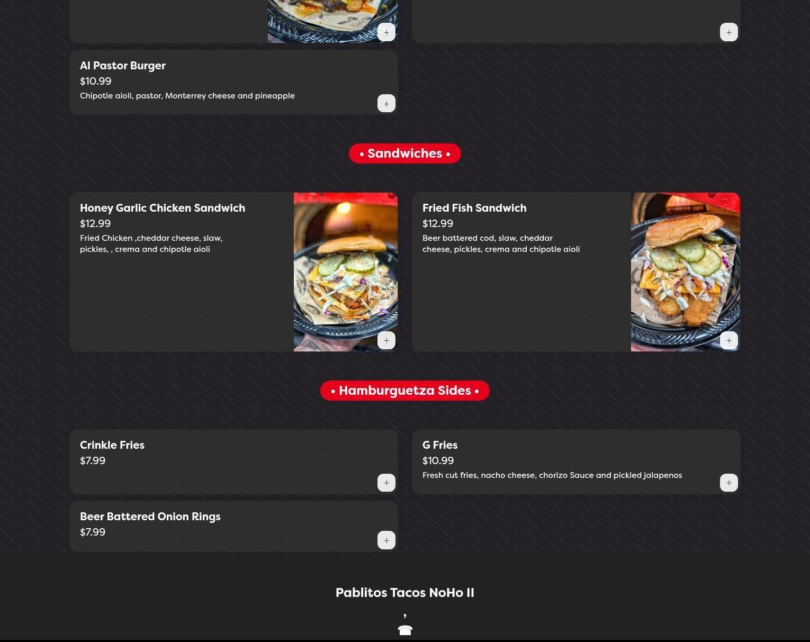
Task: Add Crinkle Fries with plus icon
Action: [x=386, y=483]
